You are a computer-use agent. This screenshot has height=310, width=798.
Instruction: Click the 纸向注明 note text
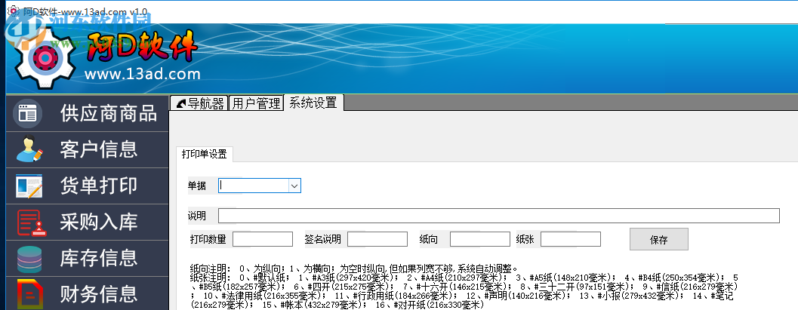click(354, 269)
